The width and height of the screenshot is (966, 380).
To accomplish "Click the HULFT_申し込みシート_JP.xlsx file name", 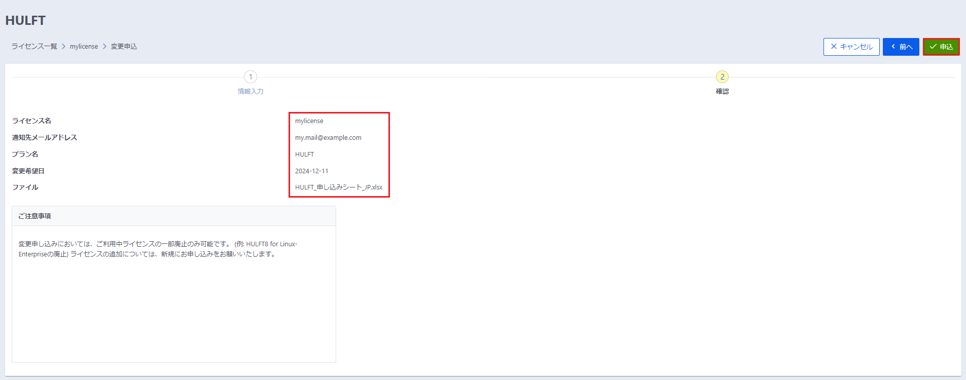I will tap(339, 187).
